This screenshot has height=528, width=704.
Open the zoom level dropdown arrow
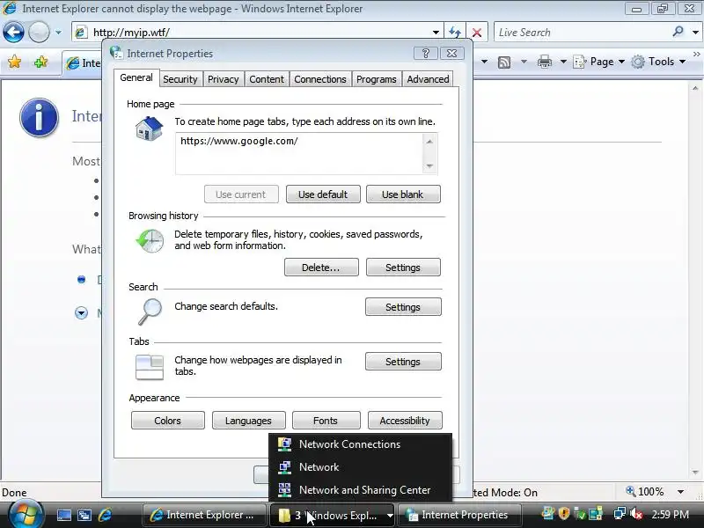click(680, 492)
